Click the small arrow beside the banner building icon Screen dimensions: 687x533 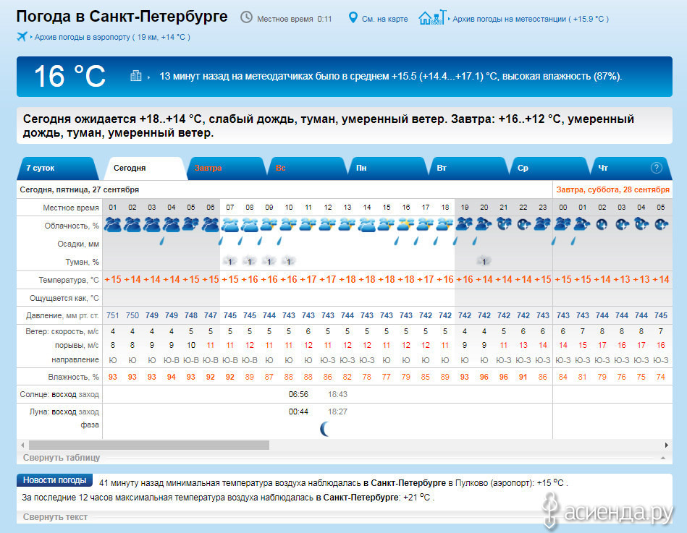148,77
